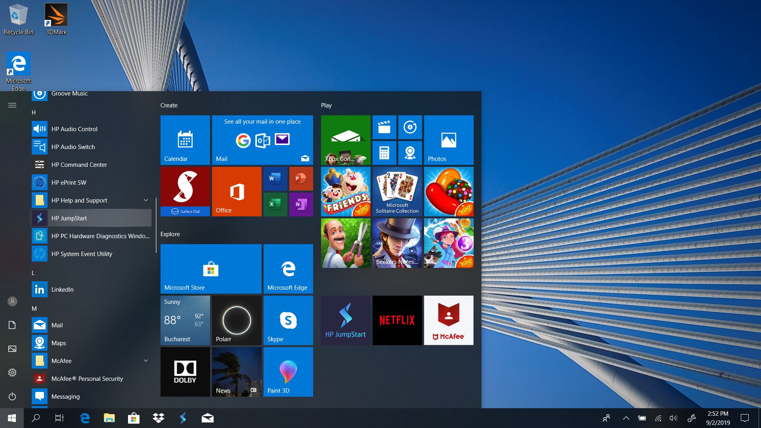This screenshot has width=761, height=428.
Task: Open HP System Event Utility entry
Action: tap(92, 254)
